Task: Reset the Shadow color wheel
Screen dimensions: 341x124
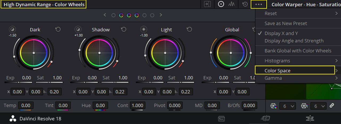Action: pyautogui.click(x=124, y=29)
